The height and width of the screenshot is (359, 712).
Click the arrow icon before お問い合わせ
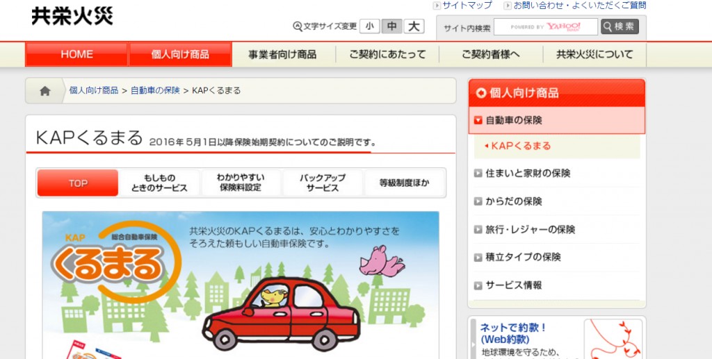click(508, 6)
